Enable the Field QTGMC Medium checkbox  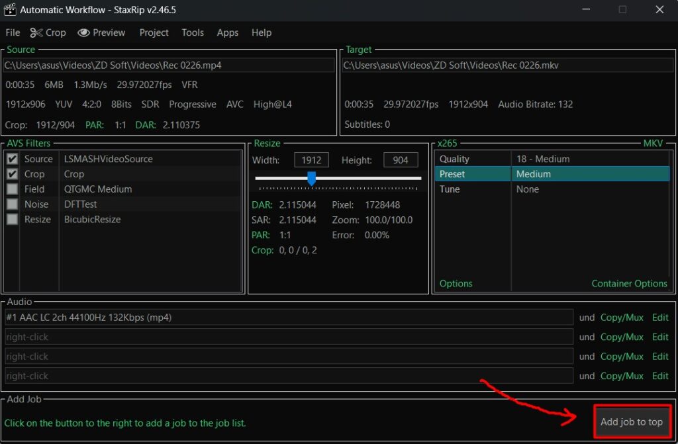(x=12, y=189)
